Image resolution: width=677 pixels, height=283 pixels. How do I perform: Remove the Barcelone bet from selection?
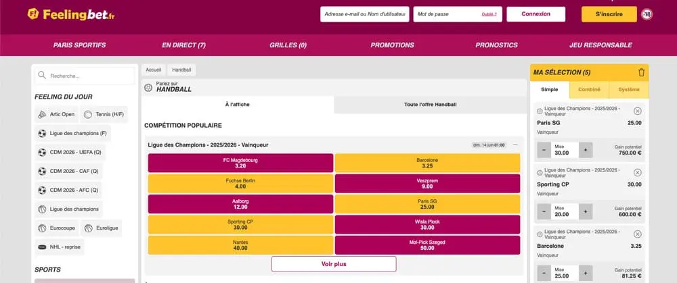tap(637, 234)
